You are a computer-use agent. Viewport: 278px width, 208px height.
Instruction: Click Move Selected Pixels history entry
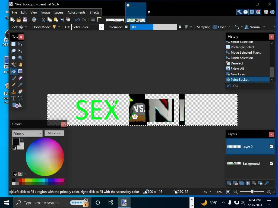(248, 53)
